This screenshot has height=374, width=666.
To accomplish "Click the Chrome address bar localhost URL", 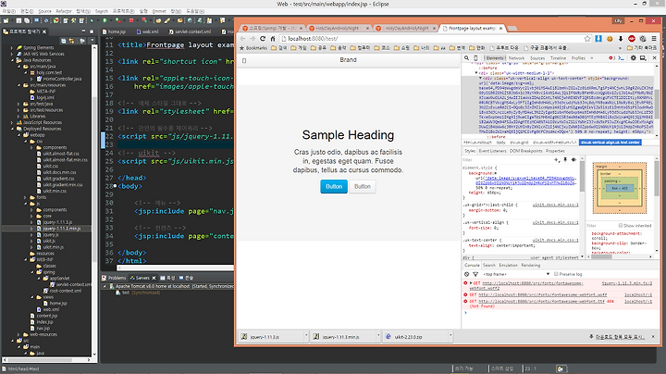I will (313, 39).
